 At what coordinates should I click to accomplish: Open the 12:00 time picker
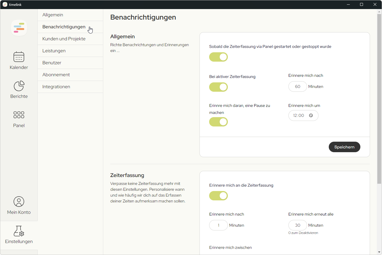pos(303,115)
